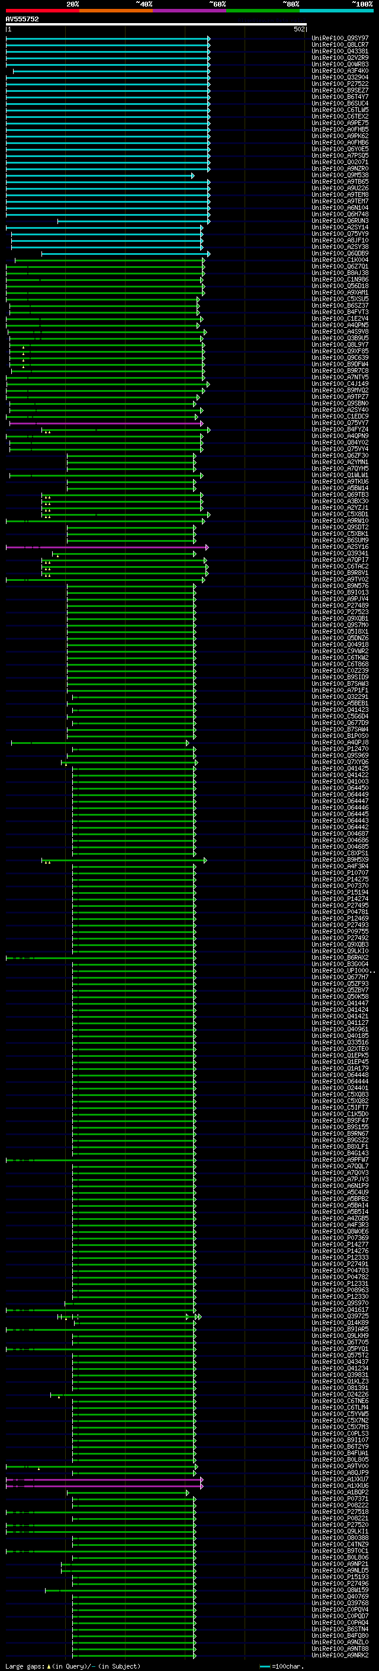Open UniRef100_B6SUC4 entry

(x=340, y=103)
